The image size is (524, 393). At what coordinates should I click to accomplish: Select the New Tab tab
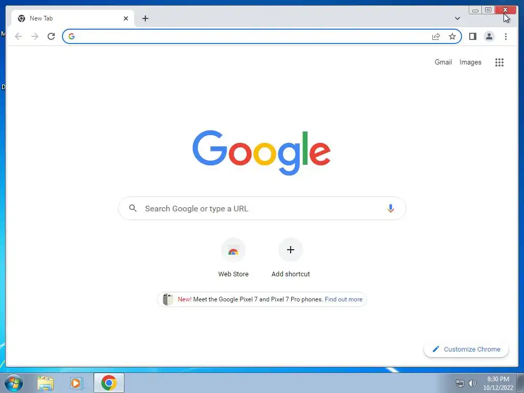tap(73, 18)
